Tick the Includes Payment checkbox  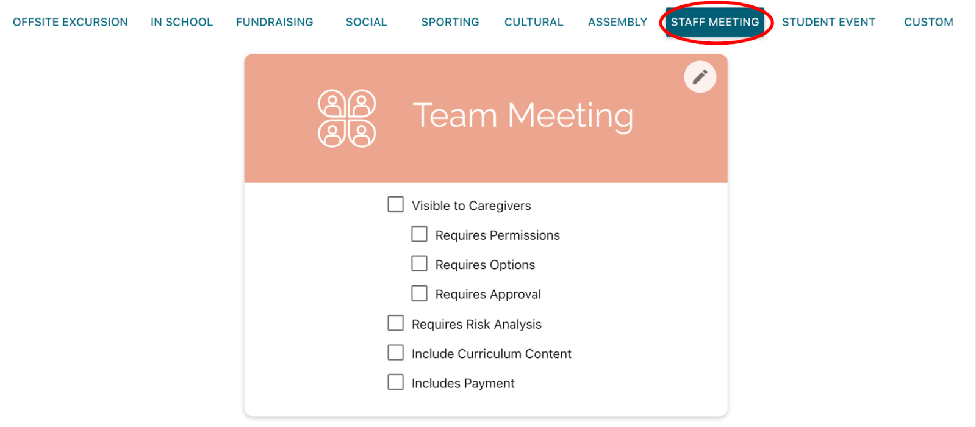tap(396, 382)
